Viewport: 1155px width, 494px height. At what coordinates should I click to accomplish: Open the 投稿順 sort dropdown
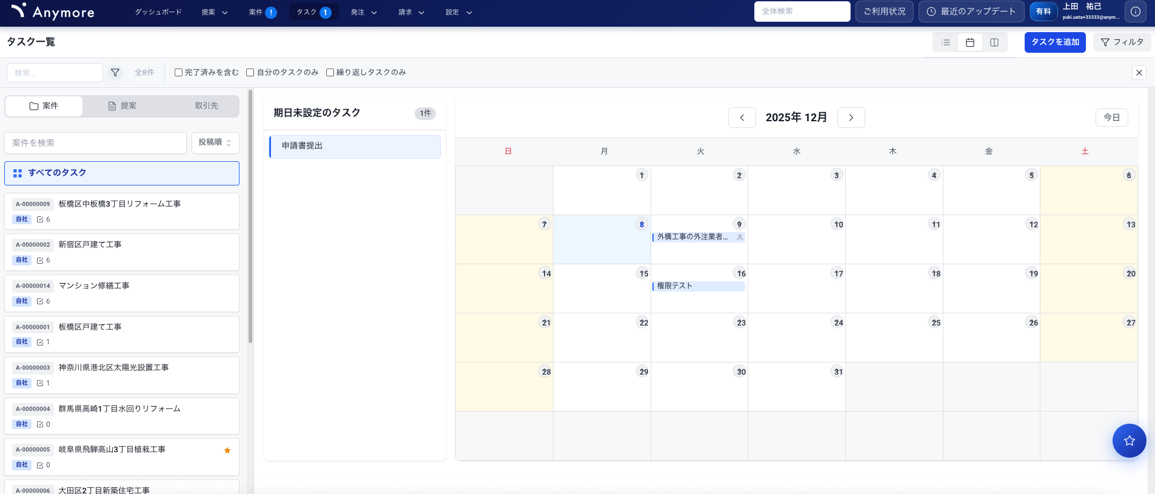click(215, 142)
